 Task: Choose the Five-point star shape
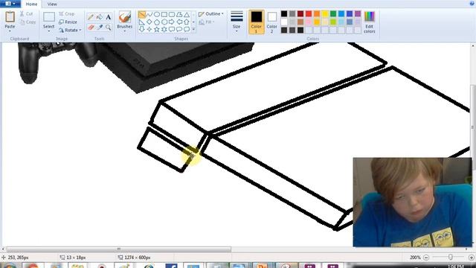157,30
